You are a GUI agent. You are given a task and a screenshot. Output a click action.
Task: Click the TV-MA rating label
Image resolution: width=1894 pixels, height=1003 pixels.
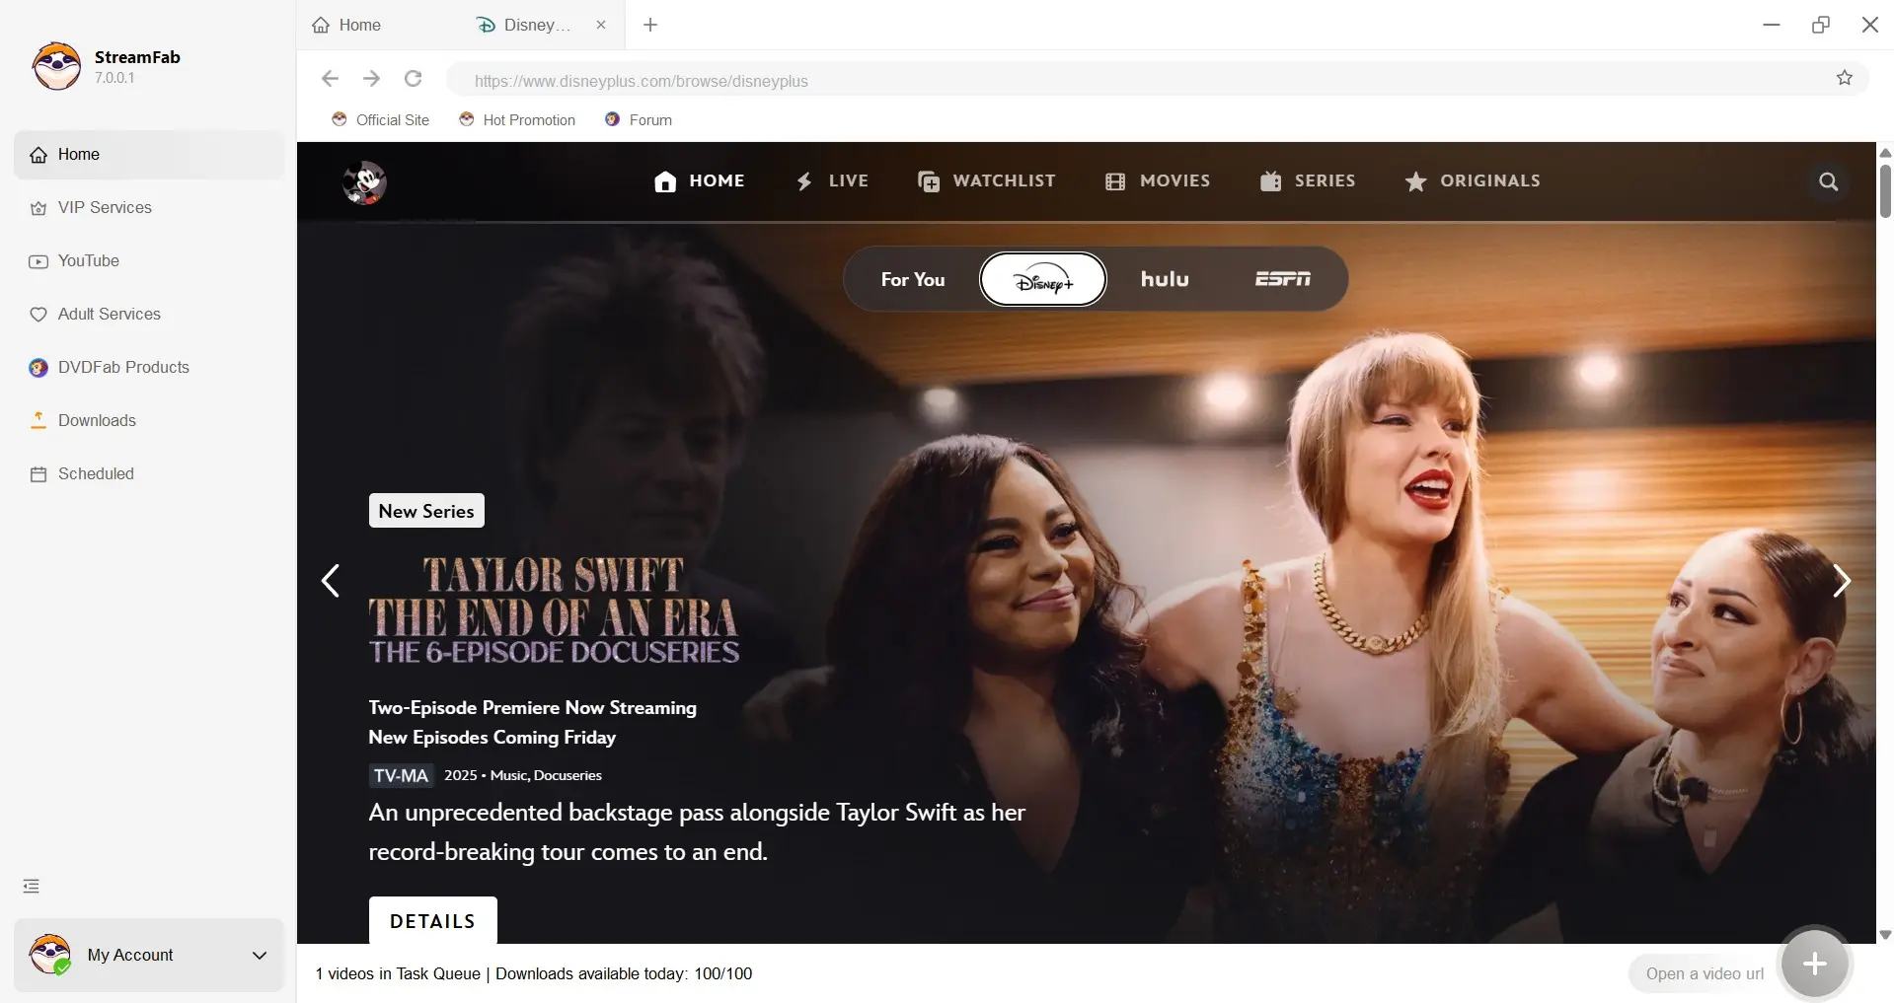click(401, 775)
